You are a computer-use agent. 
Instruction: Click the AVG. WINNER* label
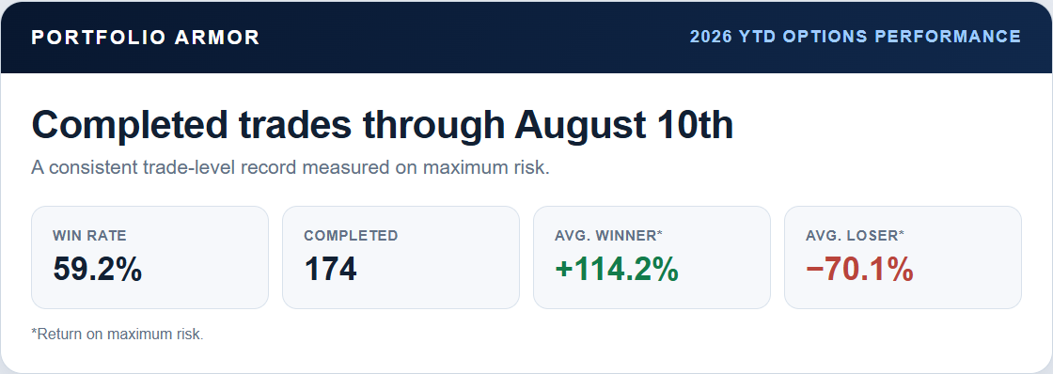click(608, 236)
